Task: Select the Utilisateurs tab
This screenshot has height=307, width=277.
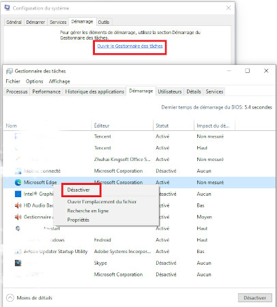Action: click(170, 91)
